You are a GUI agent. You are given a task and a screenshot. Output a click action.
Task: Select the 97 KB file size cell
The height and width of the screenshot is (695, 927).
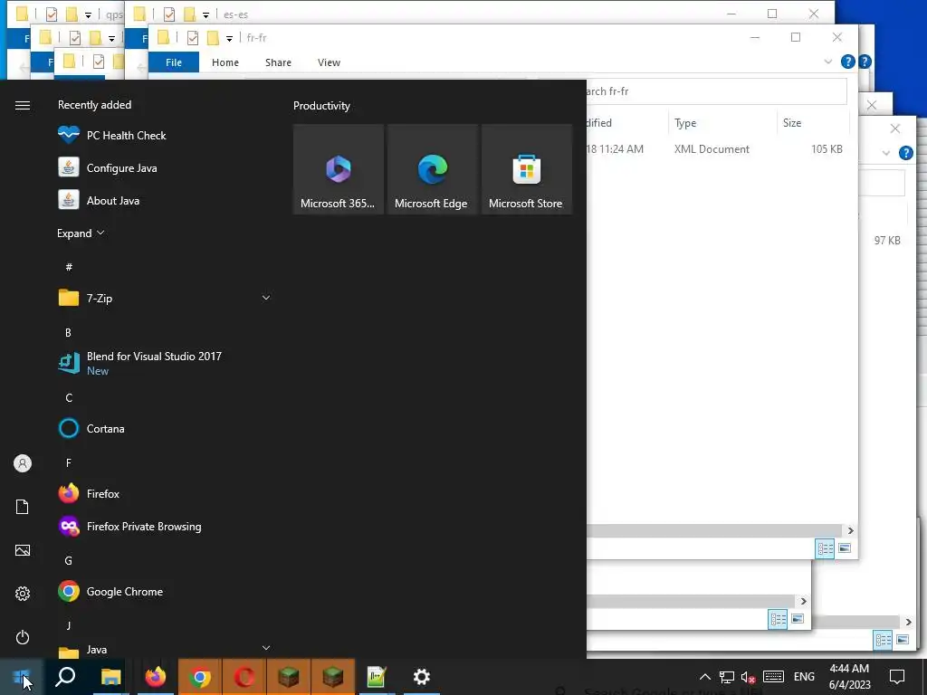[887, 241]
